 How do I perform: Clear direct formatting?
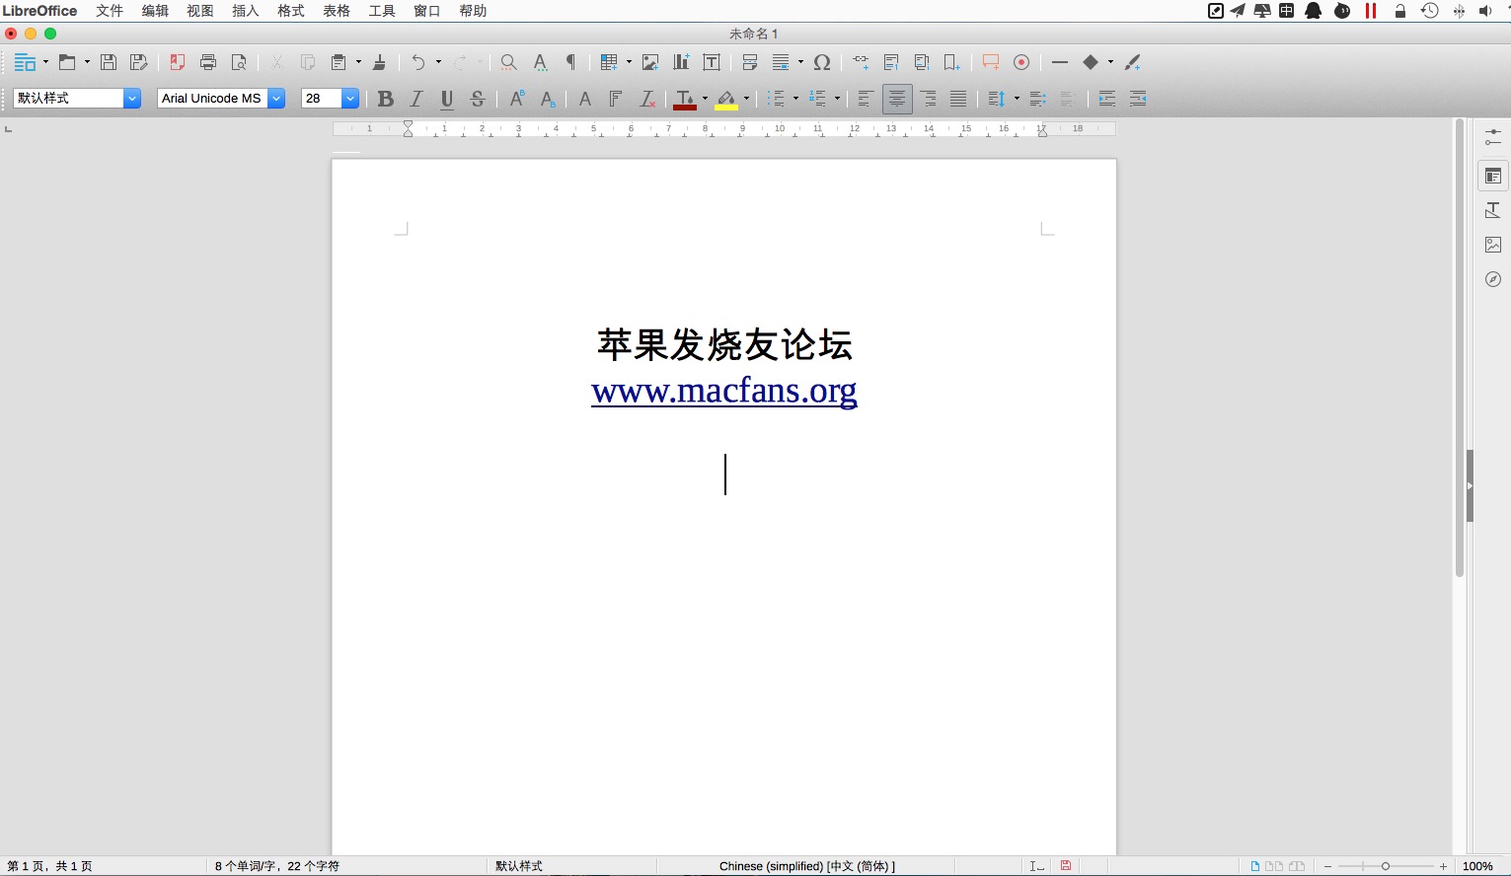click(646, 98)
